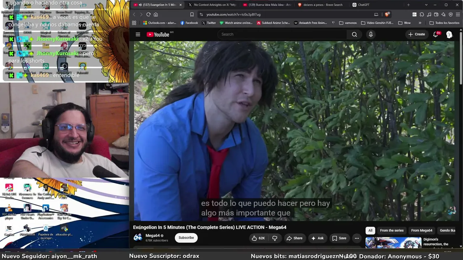Open the YouTube guide hamburger menu
Image resolution: width=463 pixels, height=260 pixels.
[x=138, y=34]
